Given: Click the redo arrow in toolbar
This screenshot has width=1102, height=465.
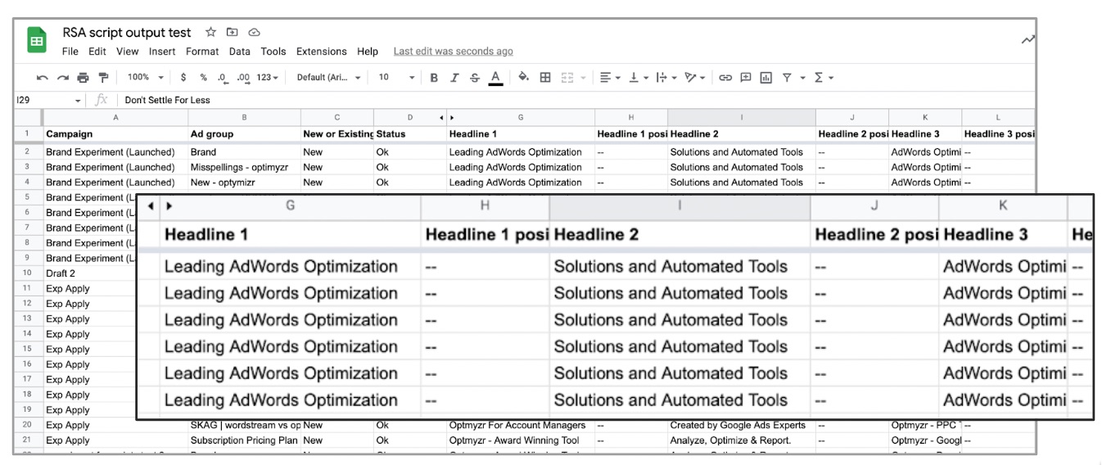Looking at the screenshot, I should click(63, 78).
